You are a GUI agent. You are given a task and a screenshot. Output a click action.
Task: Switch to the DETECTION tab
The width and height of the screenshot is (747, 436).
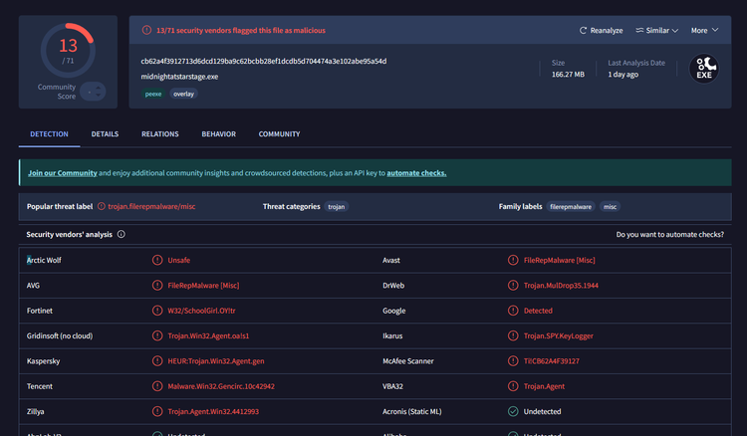click(49, 134)
